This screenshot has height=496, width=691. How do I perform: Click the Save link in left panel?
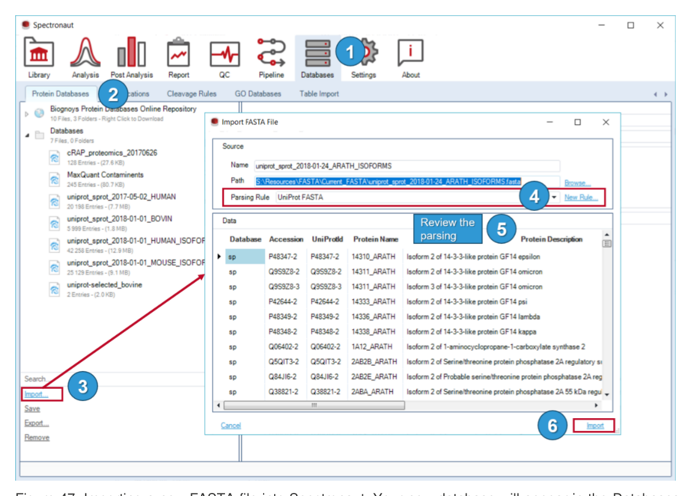click(x=32, y=409)
